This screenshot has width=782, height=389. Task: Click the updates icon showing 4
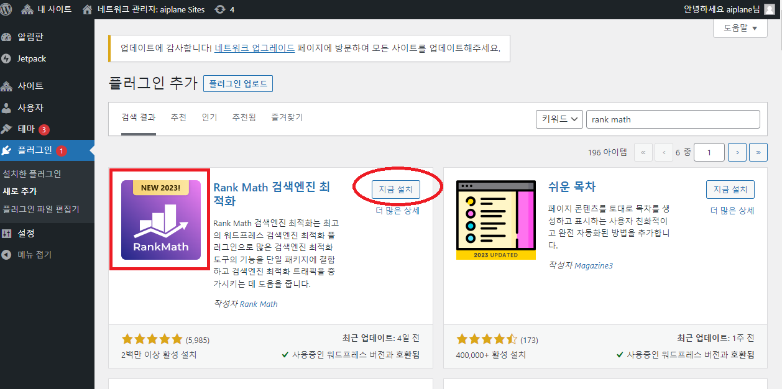(x=225, y=9)
